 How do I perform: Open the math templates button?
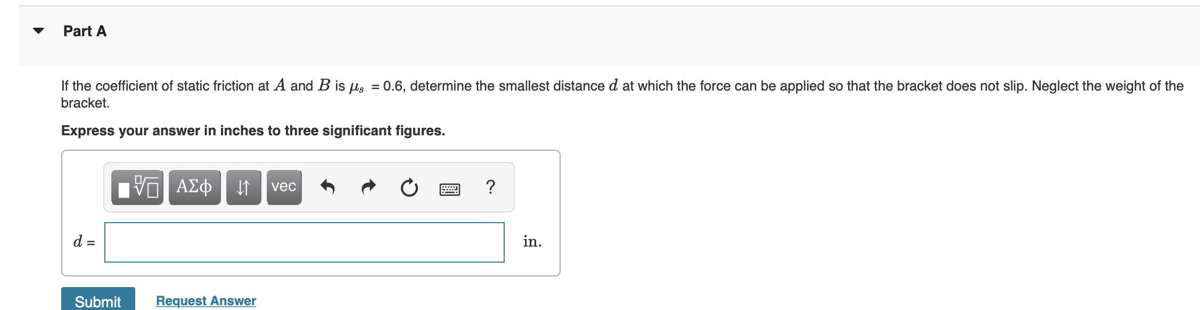(x=137, y=187)
